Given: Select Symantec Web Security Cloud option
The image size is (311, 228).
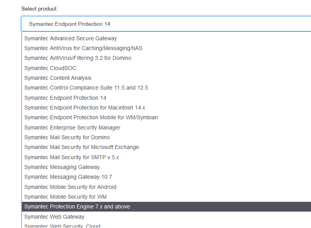Looking at the screenshot, I should tap(166, 226).
